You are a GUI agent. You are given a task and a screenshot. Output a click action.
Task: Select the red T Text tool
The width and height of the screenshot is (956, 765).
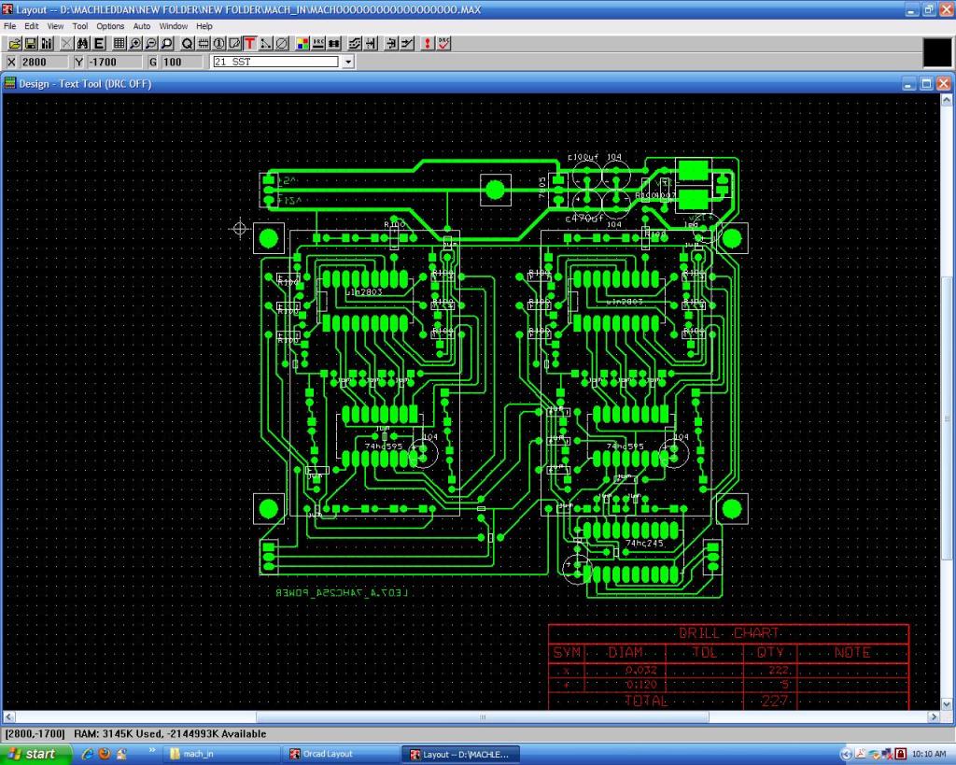(249, 43)
